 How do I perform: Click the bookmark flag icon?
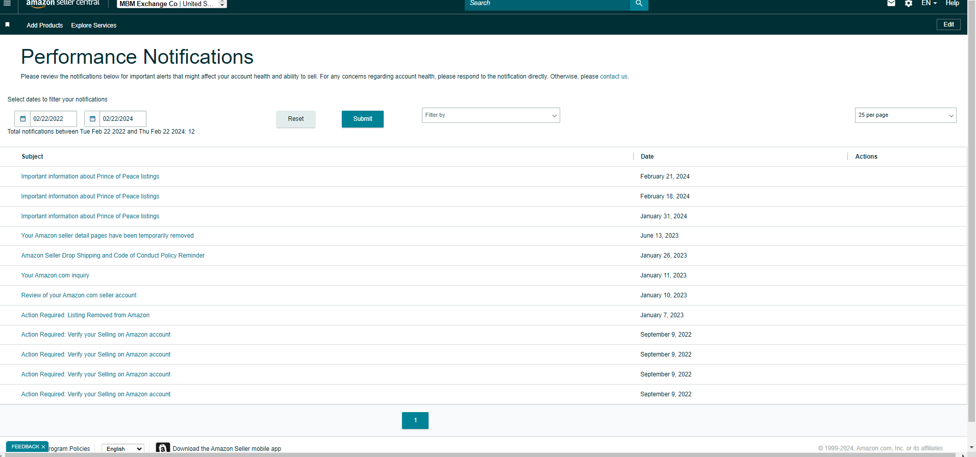pyautogui.click(x=8, y=24)
